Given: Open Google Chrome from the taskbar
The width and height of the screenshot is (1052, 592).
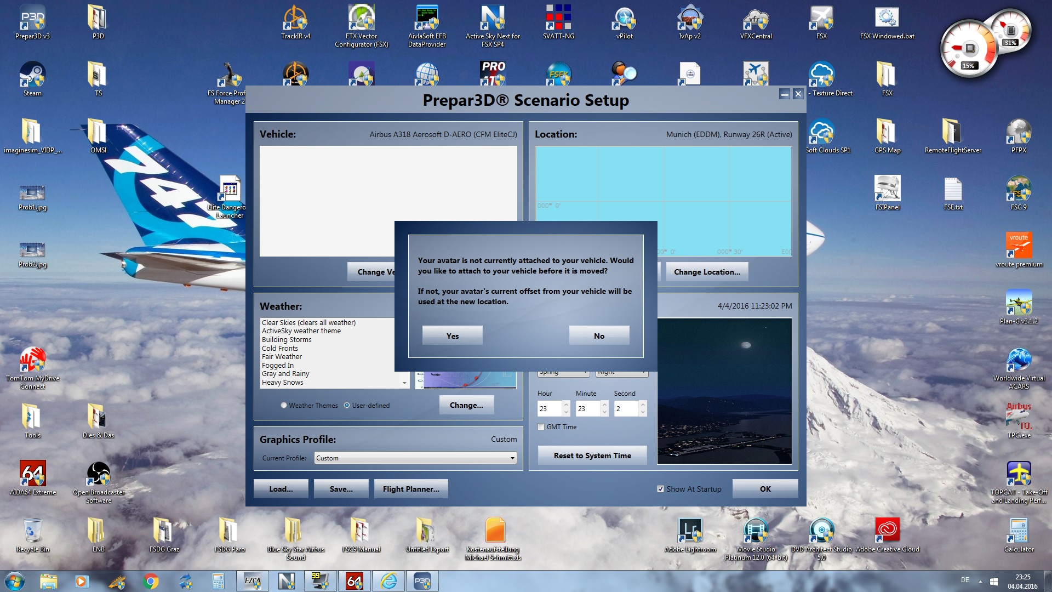Looking at the screenshot, I should 151,581.
